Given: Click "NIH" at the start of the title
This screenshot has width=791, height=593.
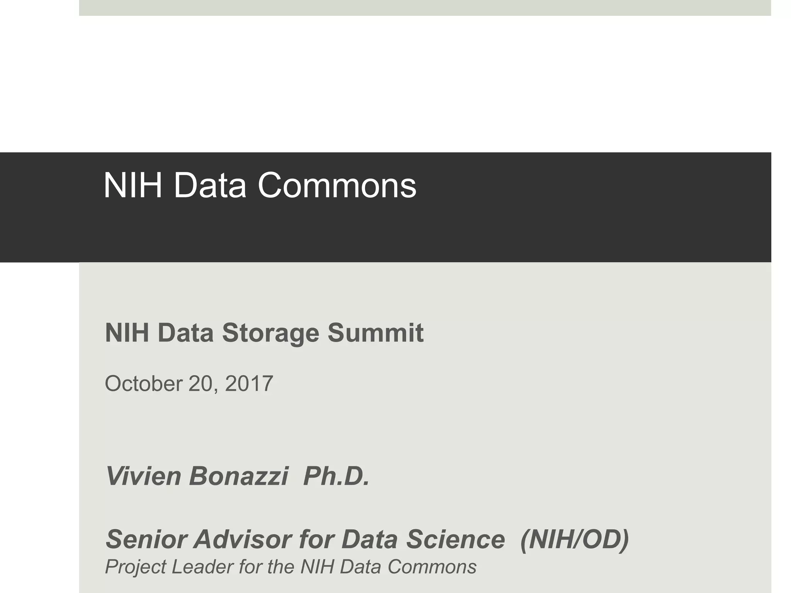Looking at the screenshot, I should tap(132, 186).
